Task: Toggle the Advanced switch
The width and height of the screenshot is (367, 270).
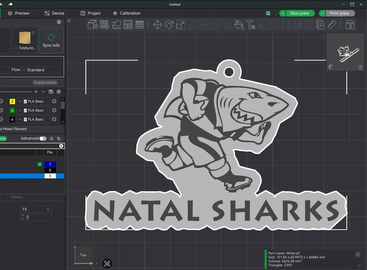Action: [x=43, y=139]
